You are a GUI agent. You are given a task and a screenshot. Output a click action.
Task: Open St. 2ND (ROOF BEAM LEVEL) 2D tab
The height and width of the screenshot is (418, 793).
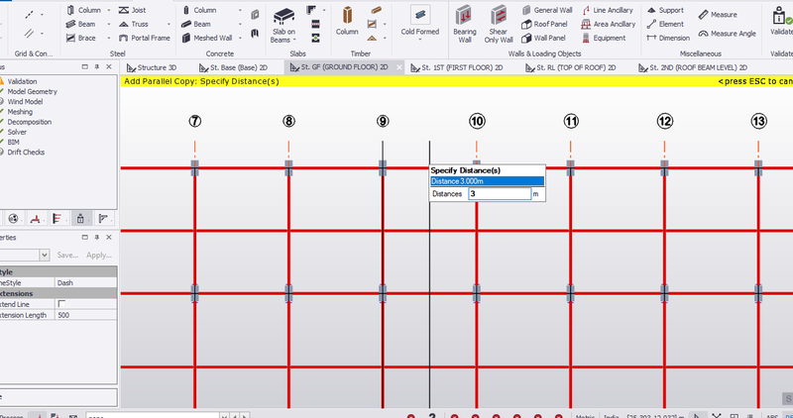pos(692,67)
